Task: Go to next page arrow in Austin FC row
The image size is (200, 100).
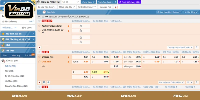Action: coord(197,47)
